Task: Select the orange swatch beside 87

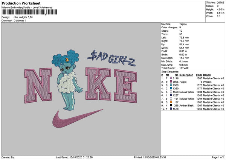Action: (x=171, y=102)
